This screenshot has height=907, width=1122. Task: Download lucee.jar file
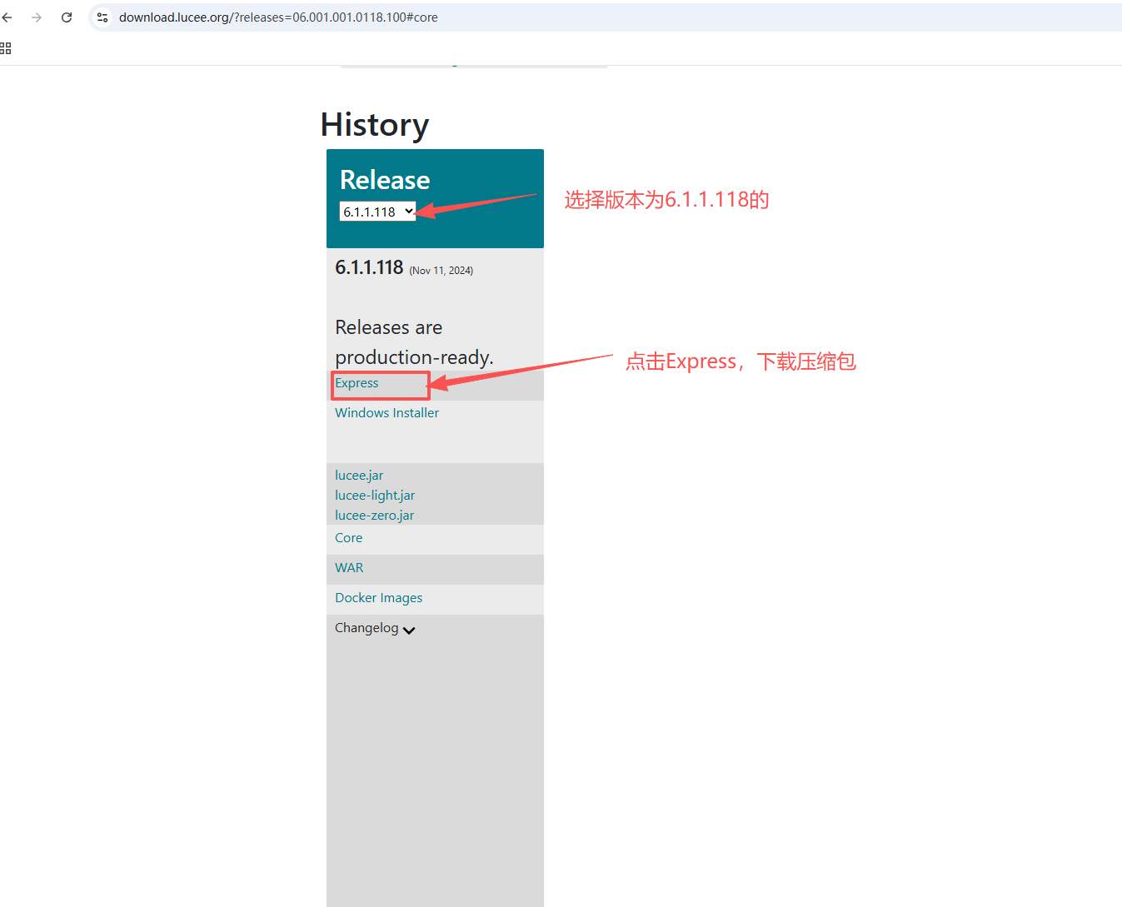tap(359, 476)
